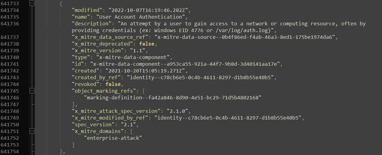The height and width of the screenshot is (155, 382).
Task: Click line number 641736 in the gutter
Action: [x=10, y=24]
